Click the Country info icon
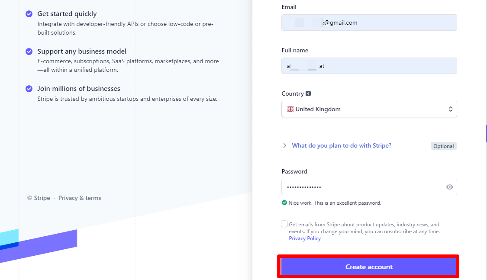487x280 pixels. coord(308,93)
